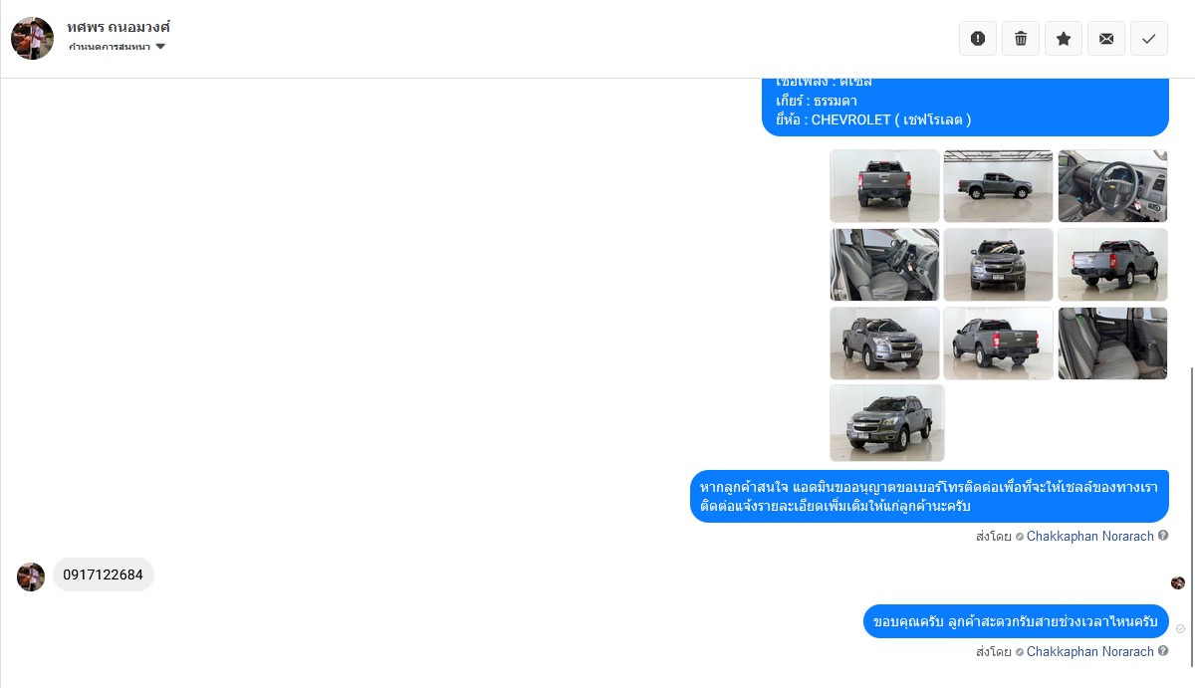Open the contact's profile avatar in the header
Viewport: 1195px width, 688px height.
pos(32,38)
